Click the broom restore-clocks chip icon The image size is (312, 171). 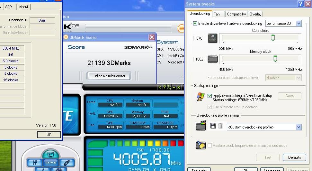tap(201, 145)
